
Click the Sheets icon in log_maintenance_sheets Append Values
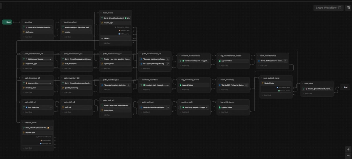click(x=220, y=61)
